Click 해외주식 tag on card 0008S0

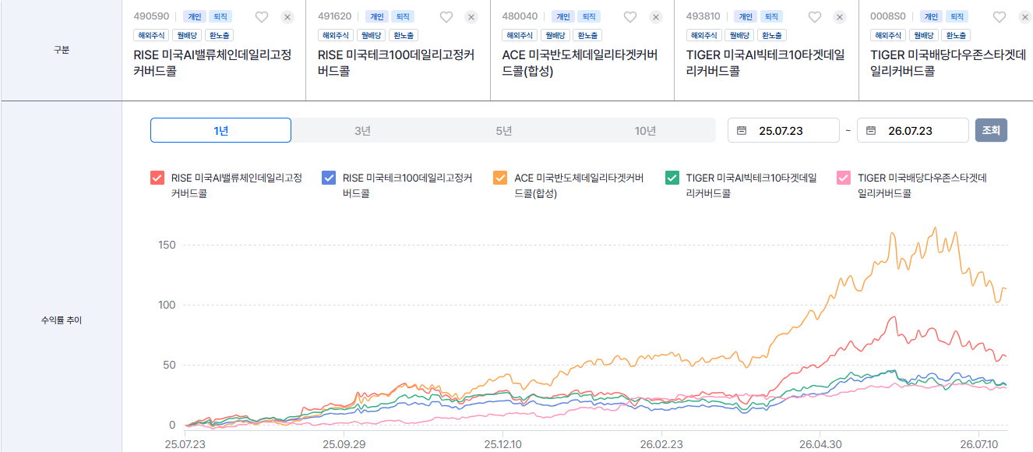pos(888,35)
